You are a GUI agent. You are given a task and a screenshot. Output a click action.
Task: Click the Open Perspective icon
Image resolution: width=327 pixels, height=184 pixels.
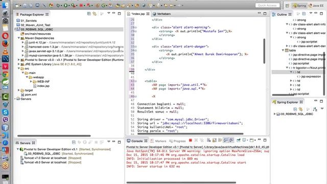[287, 6]
